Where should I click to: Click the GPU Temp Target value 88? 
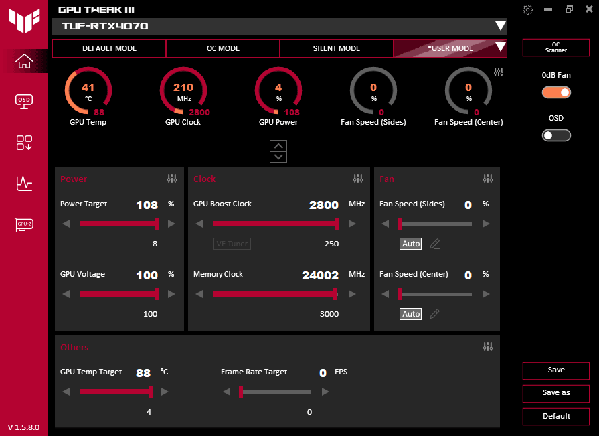143,373
